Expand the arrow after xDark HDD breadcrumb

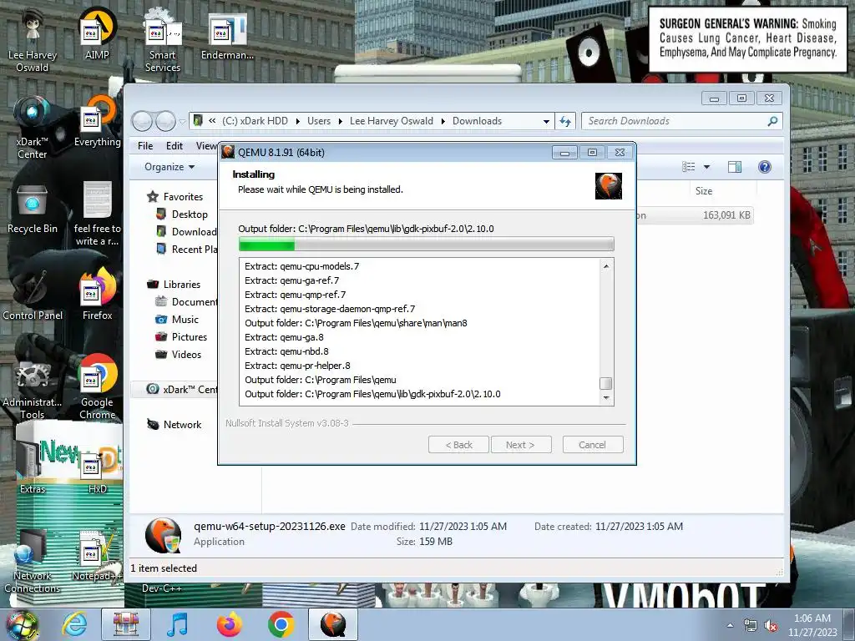pyautogui.click(x=298, y=121)
